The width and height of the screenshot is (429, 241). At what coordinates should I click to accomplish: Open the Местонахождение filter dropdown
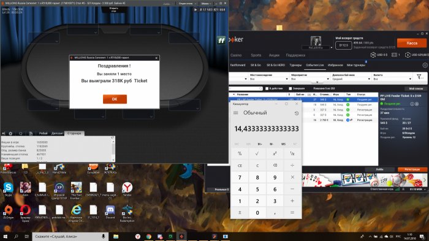[x=269, y=79]
